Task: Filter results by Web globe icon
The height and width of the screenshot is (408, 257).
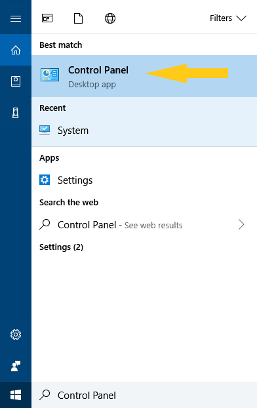Action: pos(110,18)
